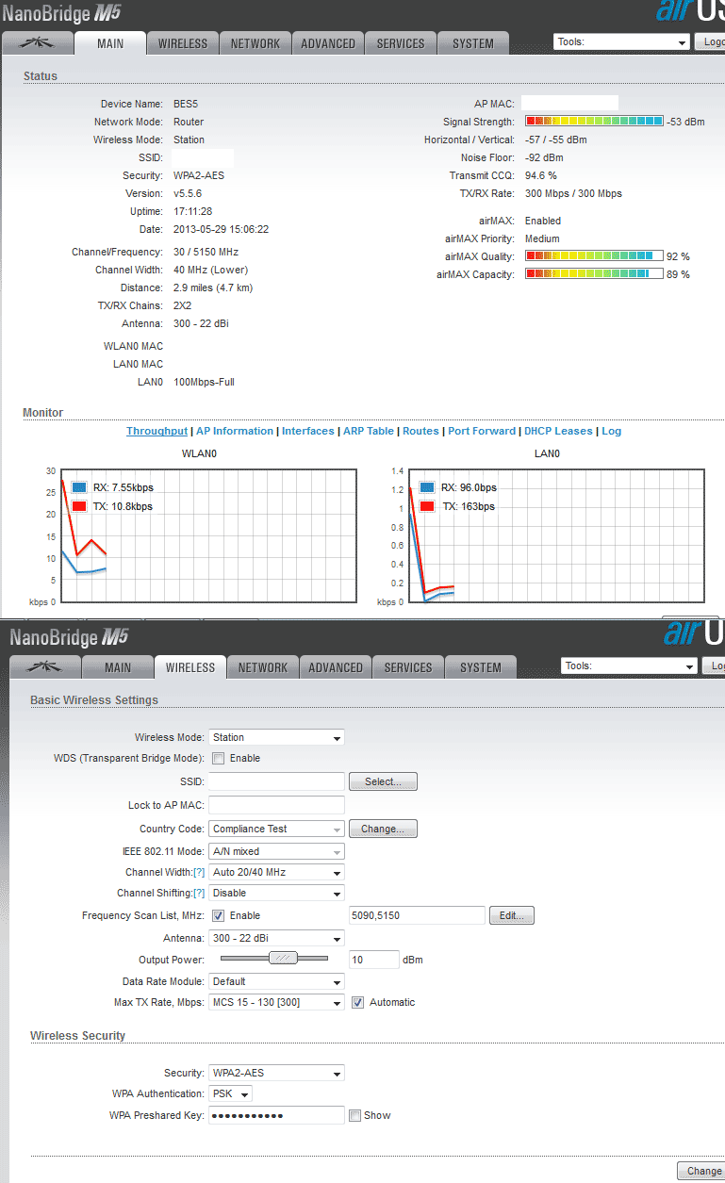
Task: Toggle WDS Transparent Bridge Mode Enable checkbox
Action: coord(218,758)
